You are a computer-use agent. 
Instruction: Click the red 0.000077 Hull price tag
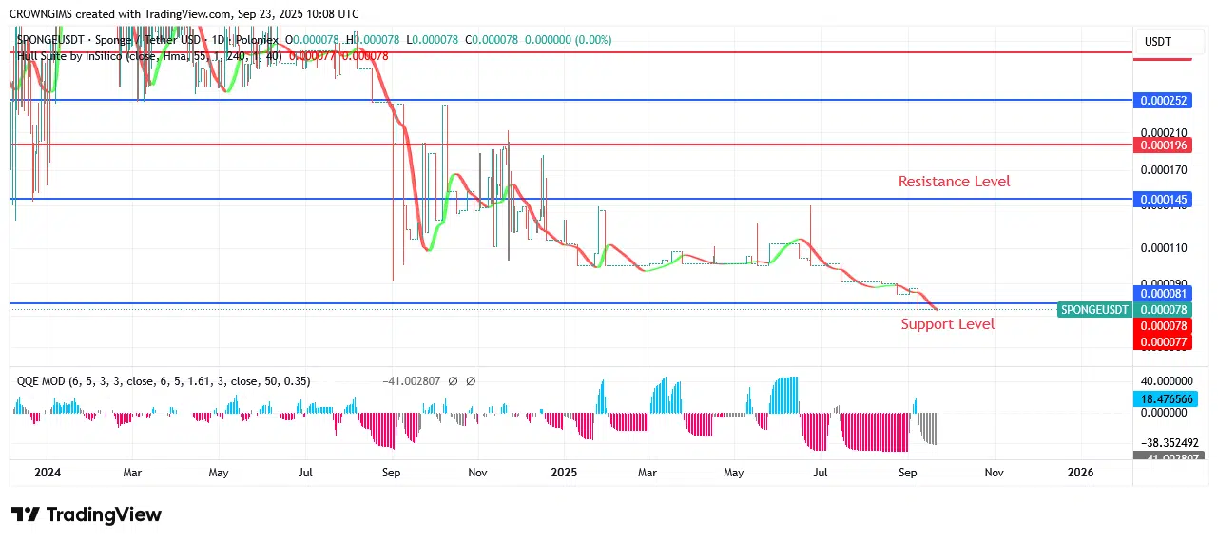pyautogui.click(x=1163, y=341)
